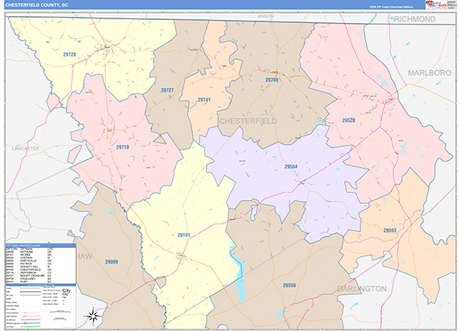Click the large City size sample in legend
This screenshot has height=331, width=461.
66,290
